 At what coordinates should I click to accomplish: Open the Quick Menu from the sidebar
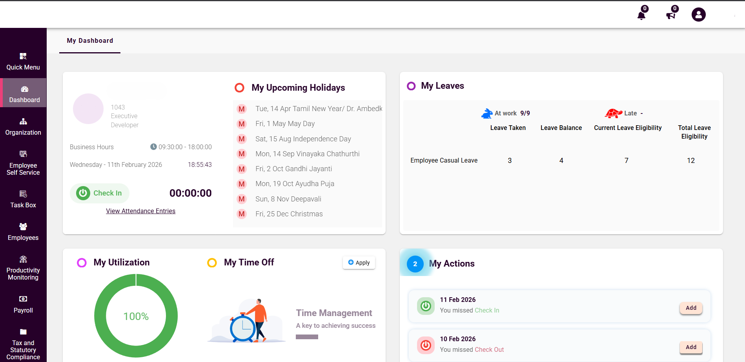tap(23, 61)
